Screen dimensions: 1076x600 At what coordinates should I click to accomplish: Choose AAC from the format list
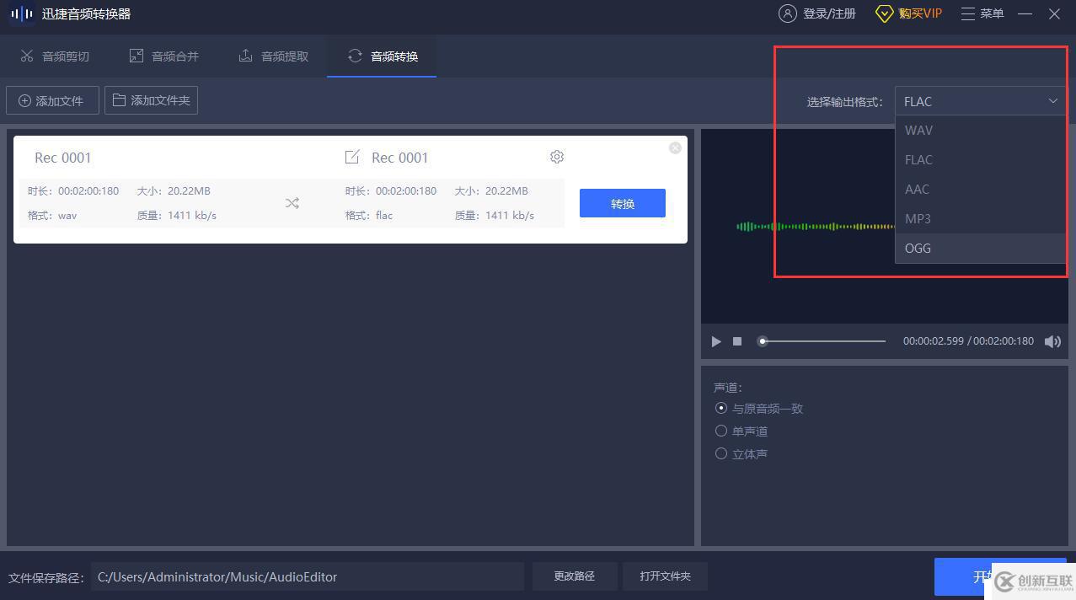tap(981, 189)
